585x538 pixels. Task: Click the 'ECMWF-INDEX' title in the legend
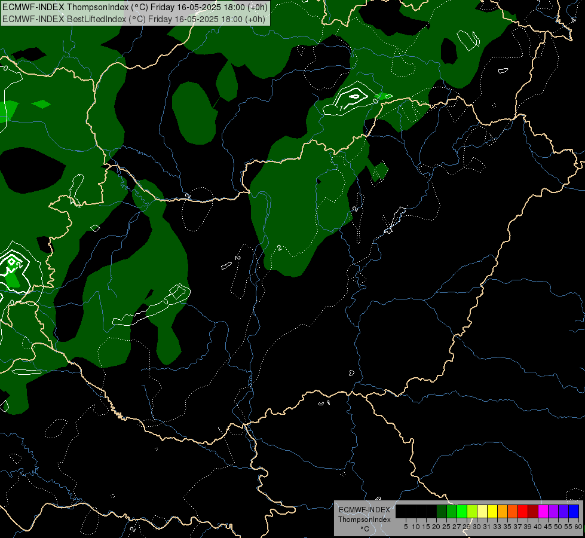point(364,510)
